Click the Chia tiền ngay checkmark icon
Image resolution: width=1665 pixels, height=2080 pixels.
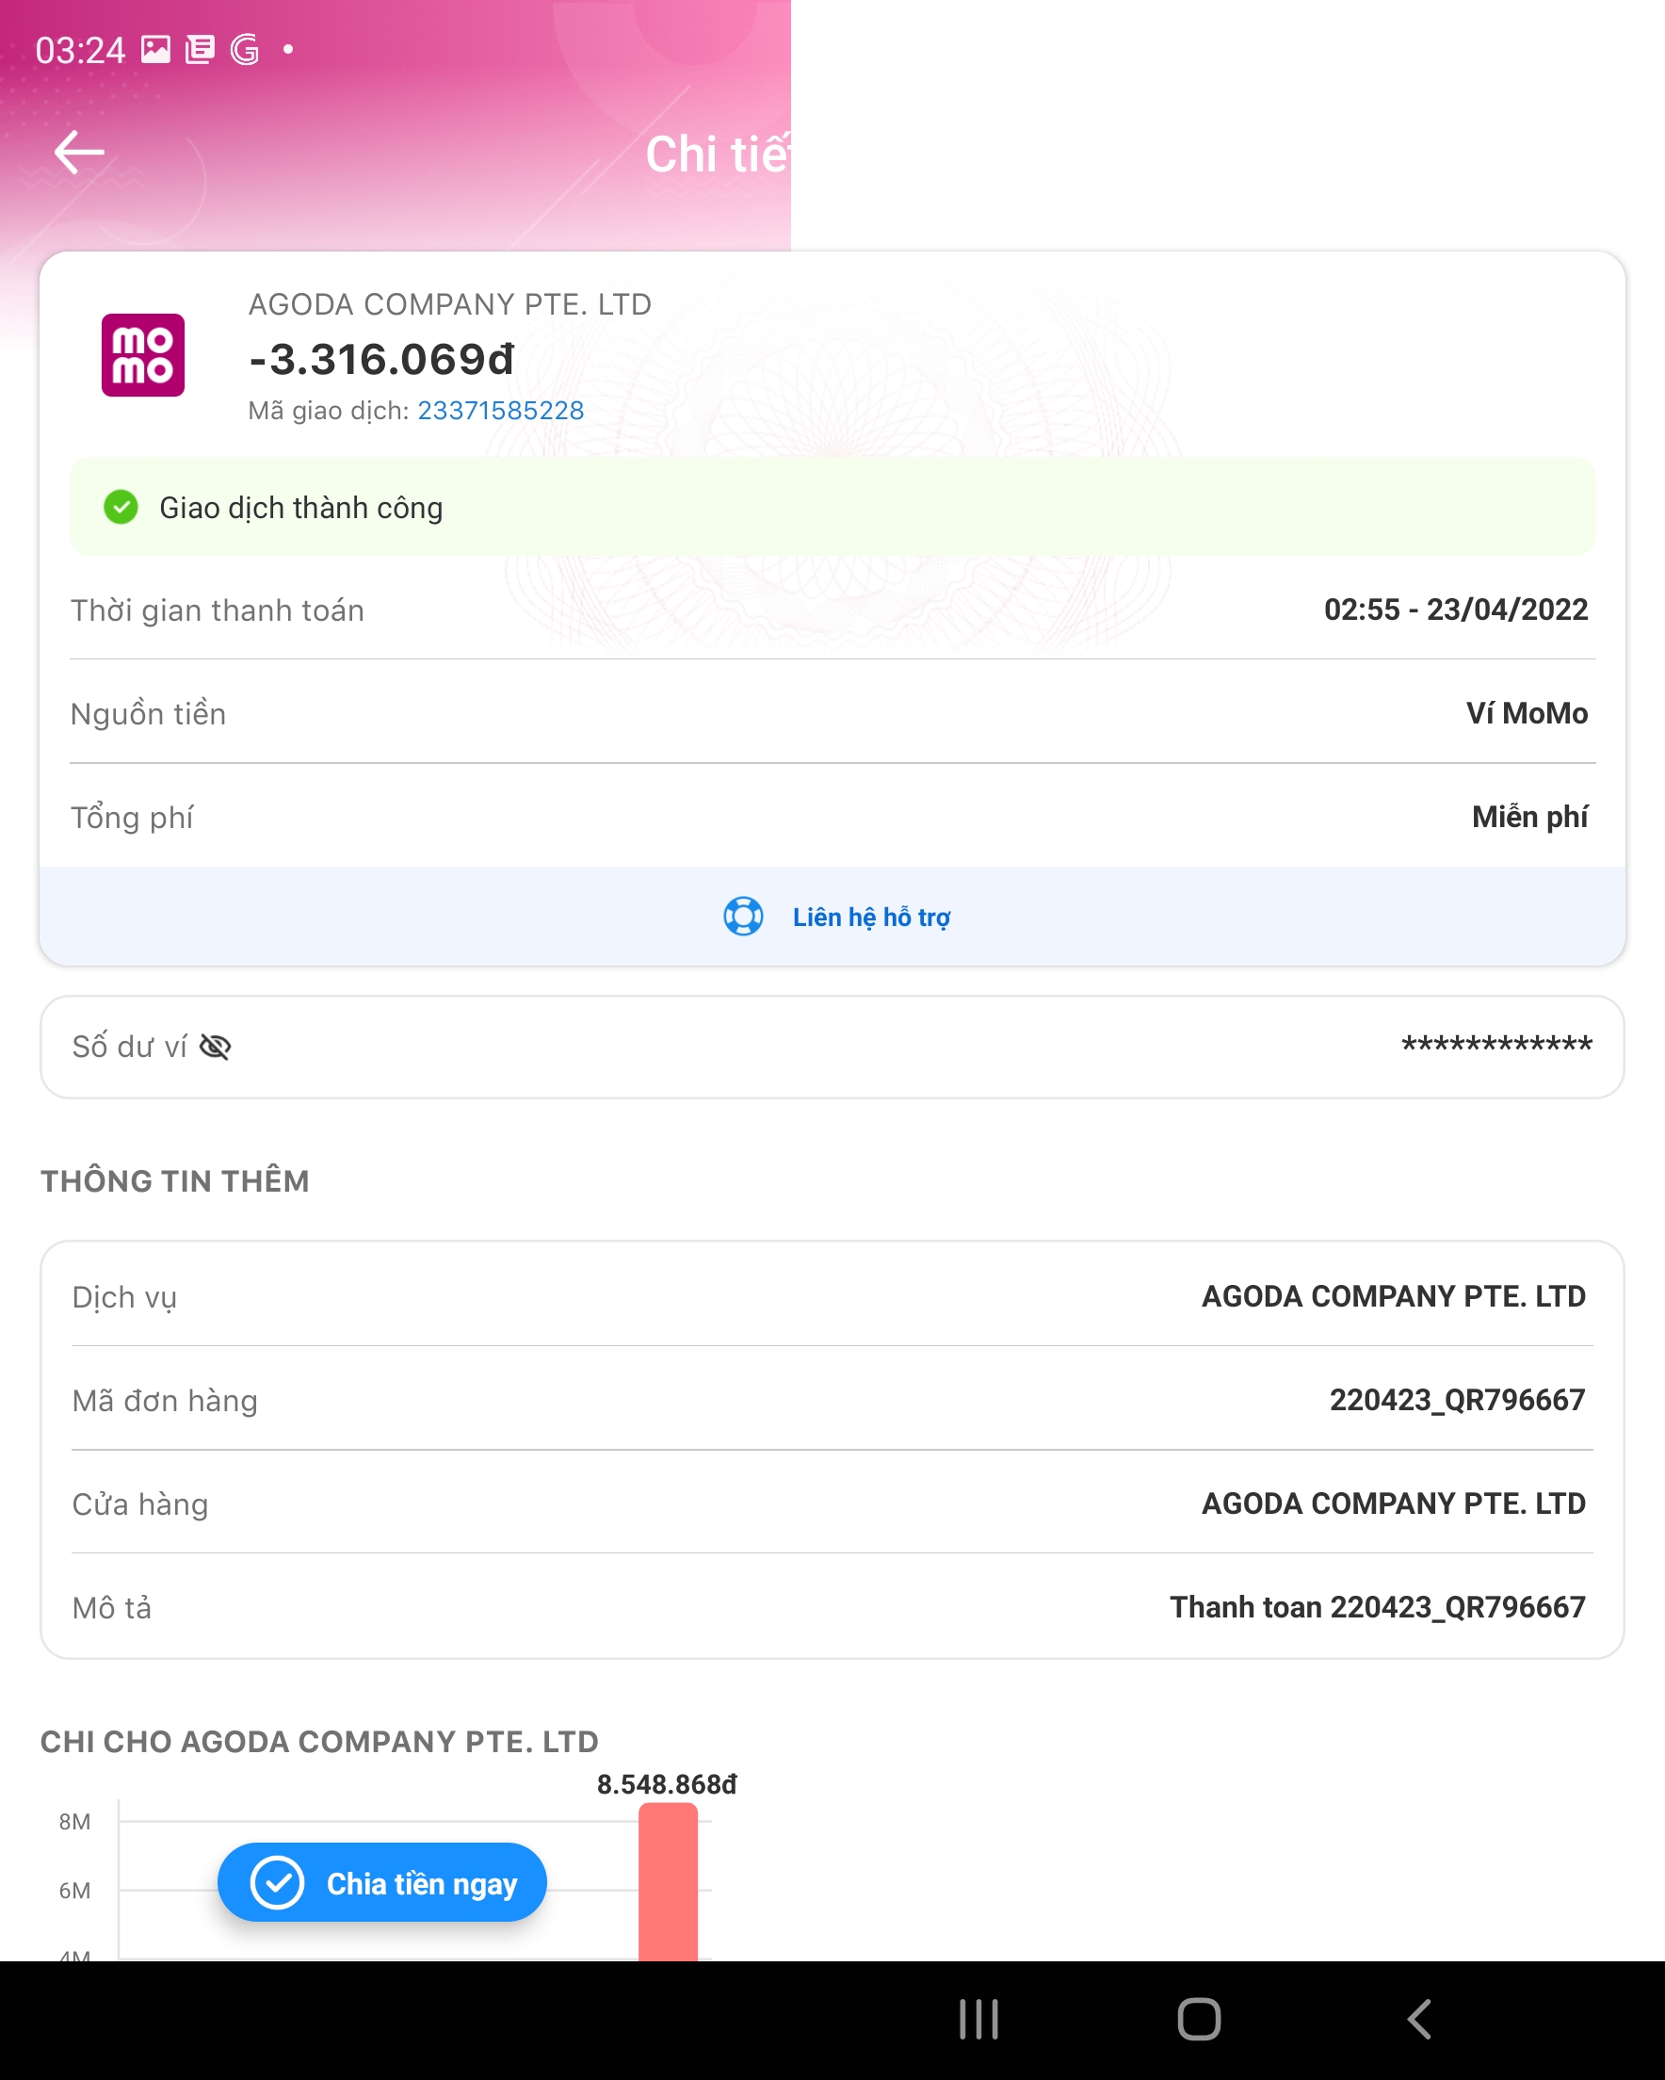(x=277, y=1882)
